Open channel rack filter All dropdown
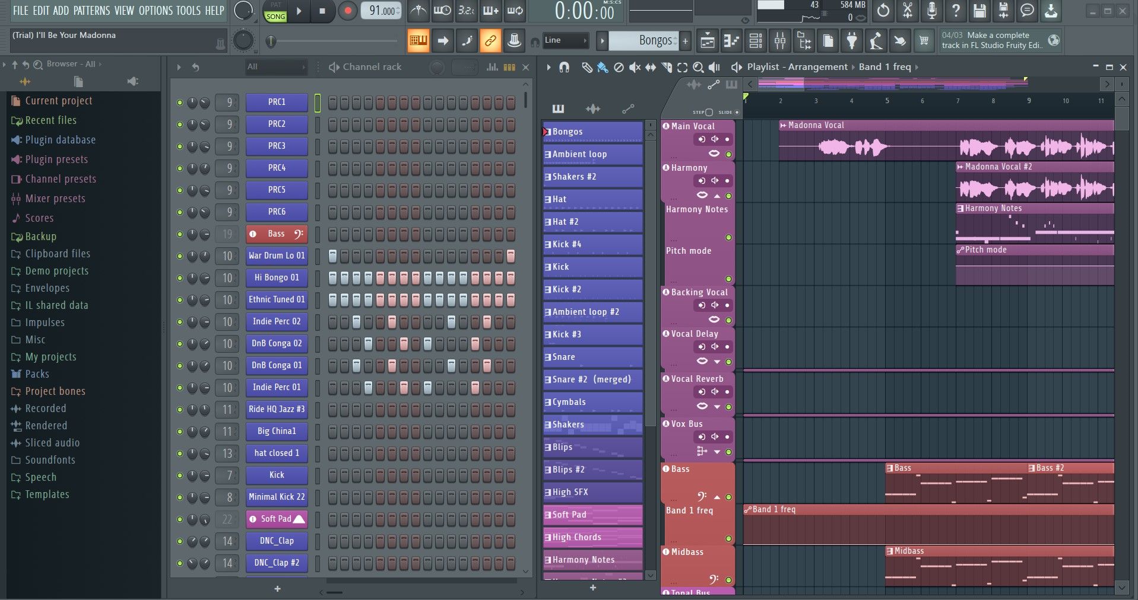This screenshot has width=1138, height=600. coord(276,67)
